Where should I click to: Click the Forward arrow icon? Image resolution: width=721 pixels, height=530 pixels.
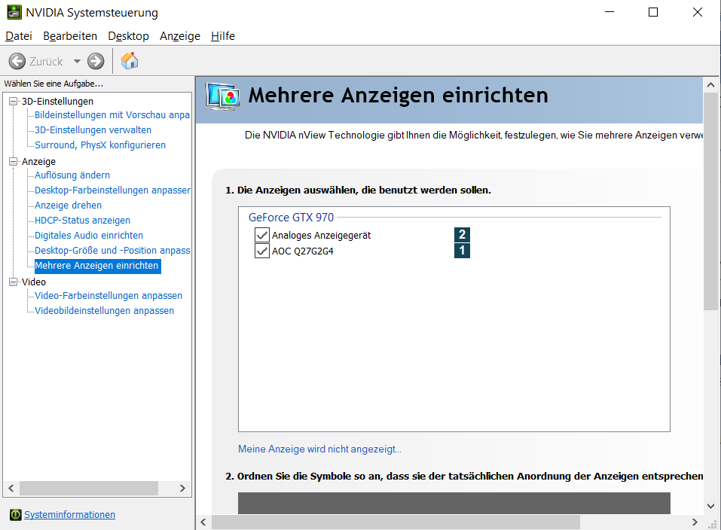point(96,61)
